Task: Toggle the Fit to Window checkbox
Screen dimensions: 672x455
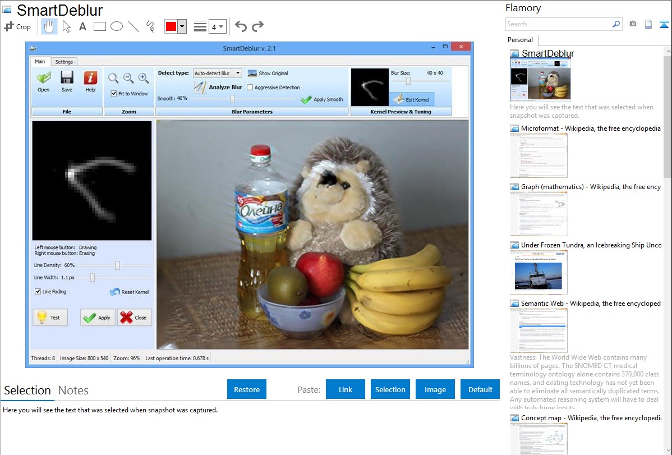Action: click(114, 94)
